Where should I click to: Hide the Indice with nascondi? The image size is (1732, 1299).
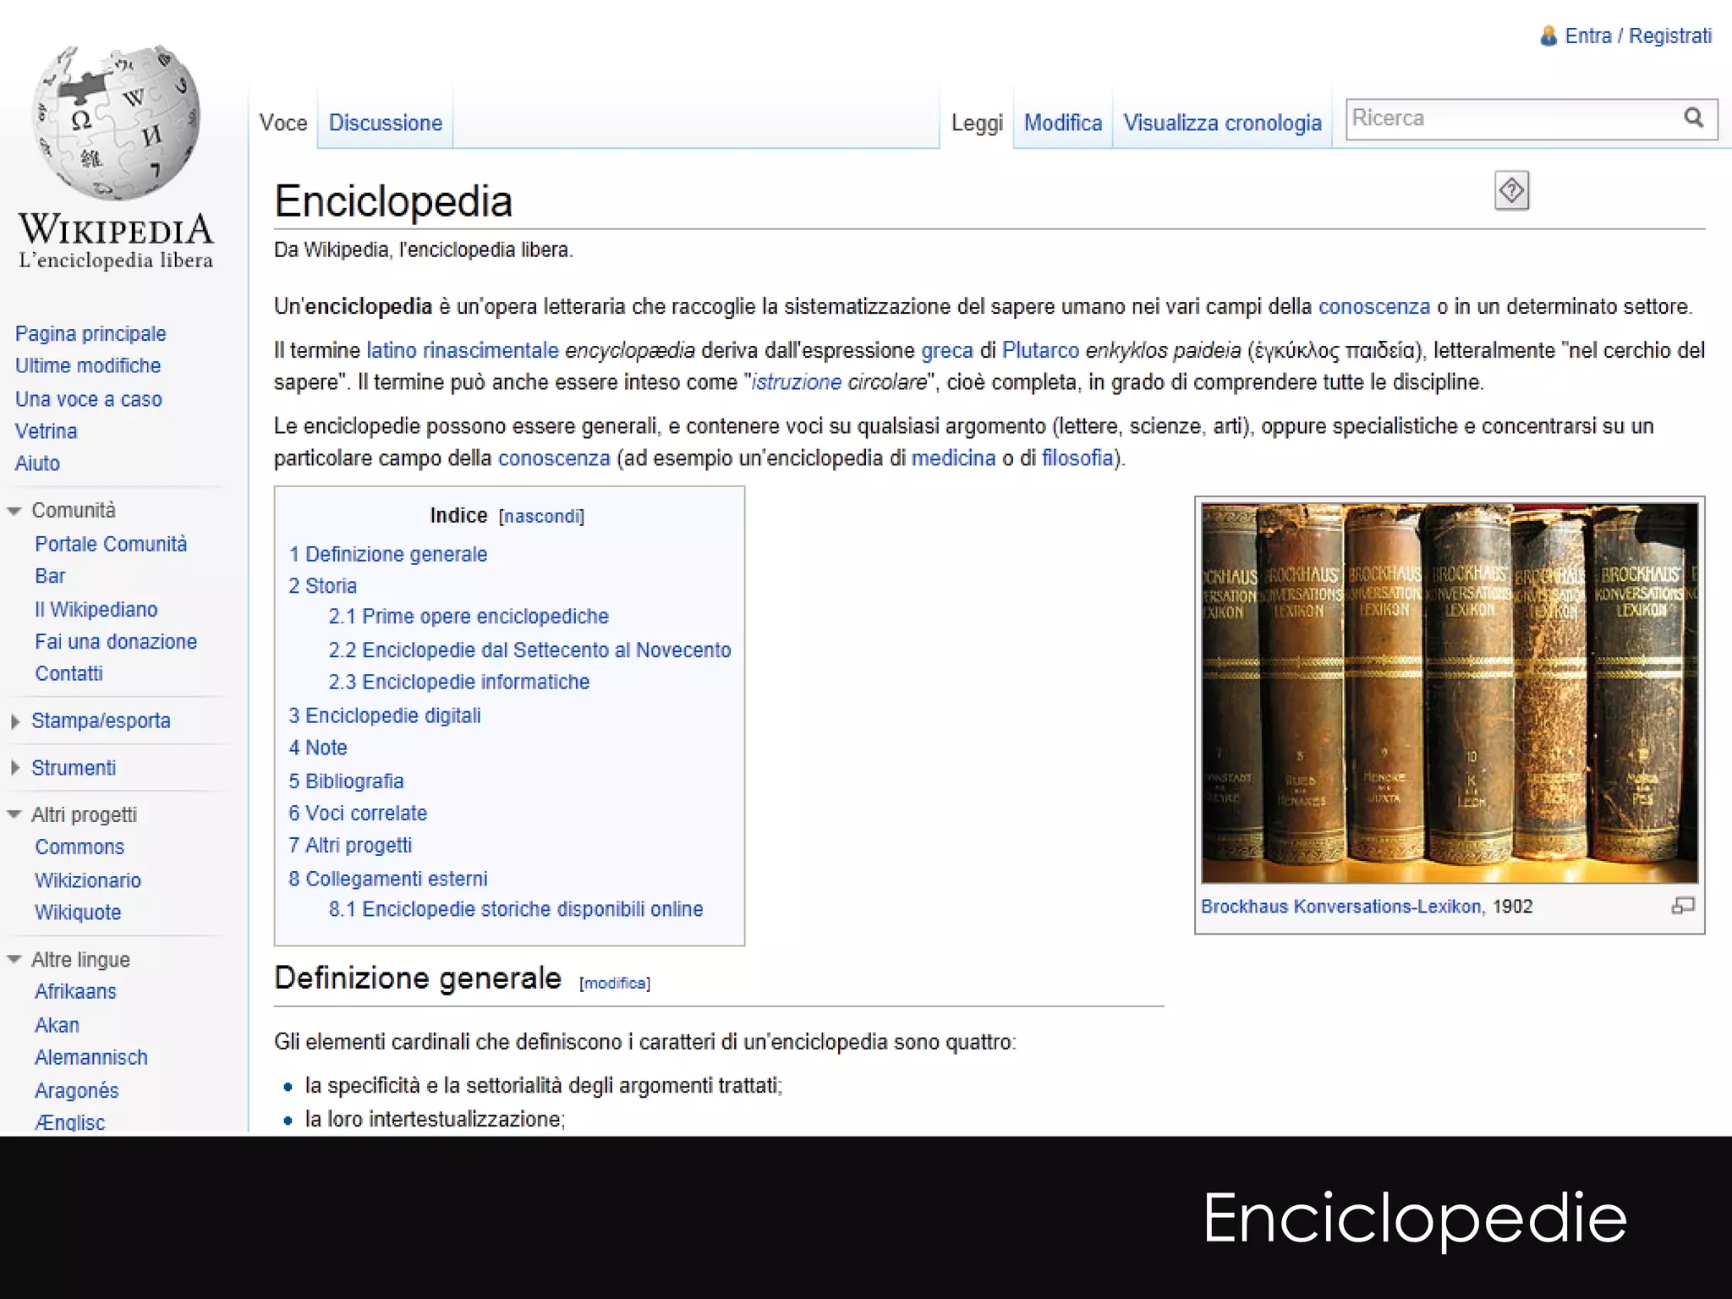coord(541,516)
